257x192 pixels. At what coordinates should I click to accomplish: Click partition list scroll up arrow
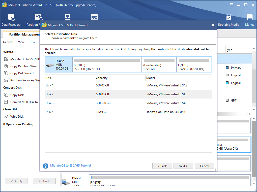pyautogui.click(x=254, y=48)
